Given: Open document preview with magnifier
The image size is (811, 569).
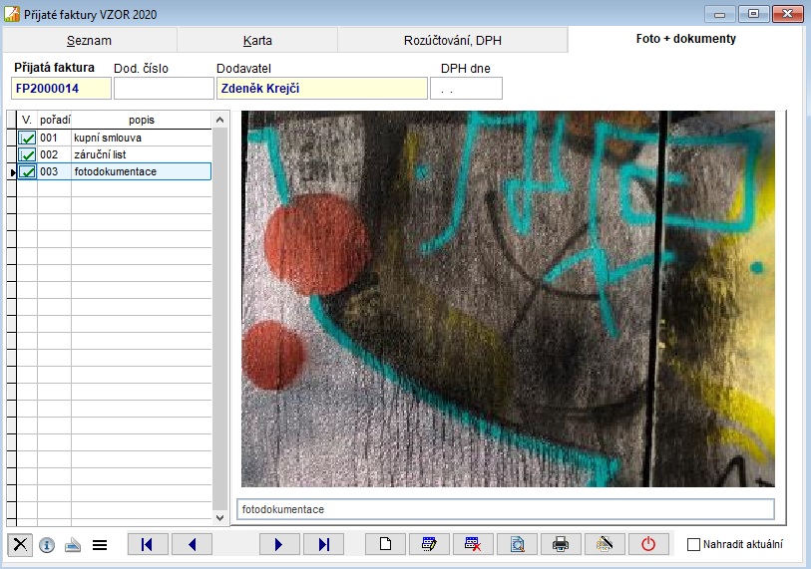Looking at the screenshot, I should tap(517, 544).
